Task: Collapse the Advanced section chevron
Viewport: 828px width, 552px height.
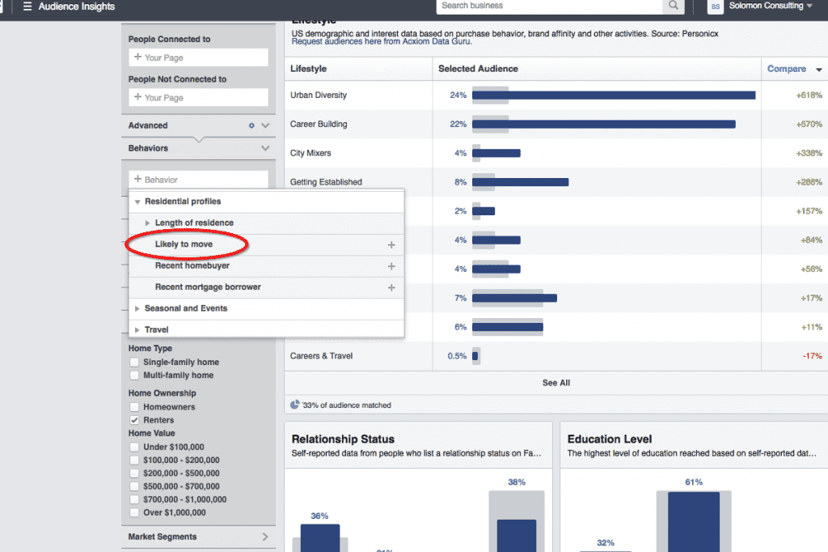Action: tap(265, 125)
